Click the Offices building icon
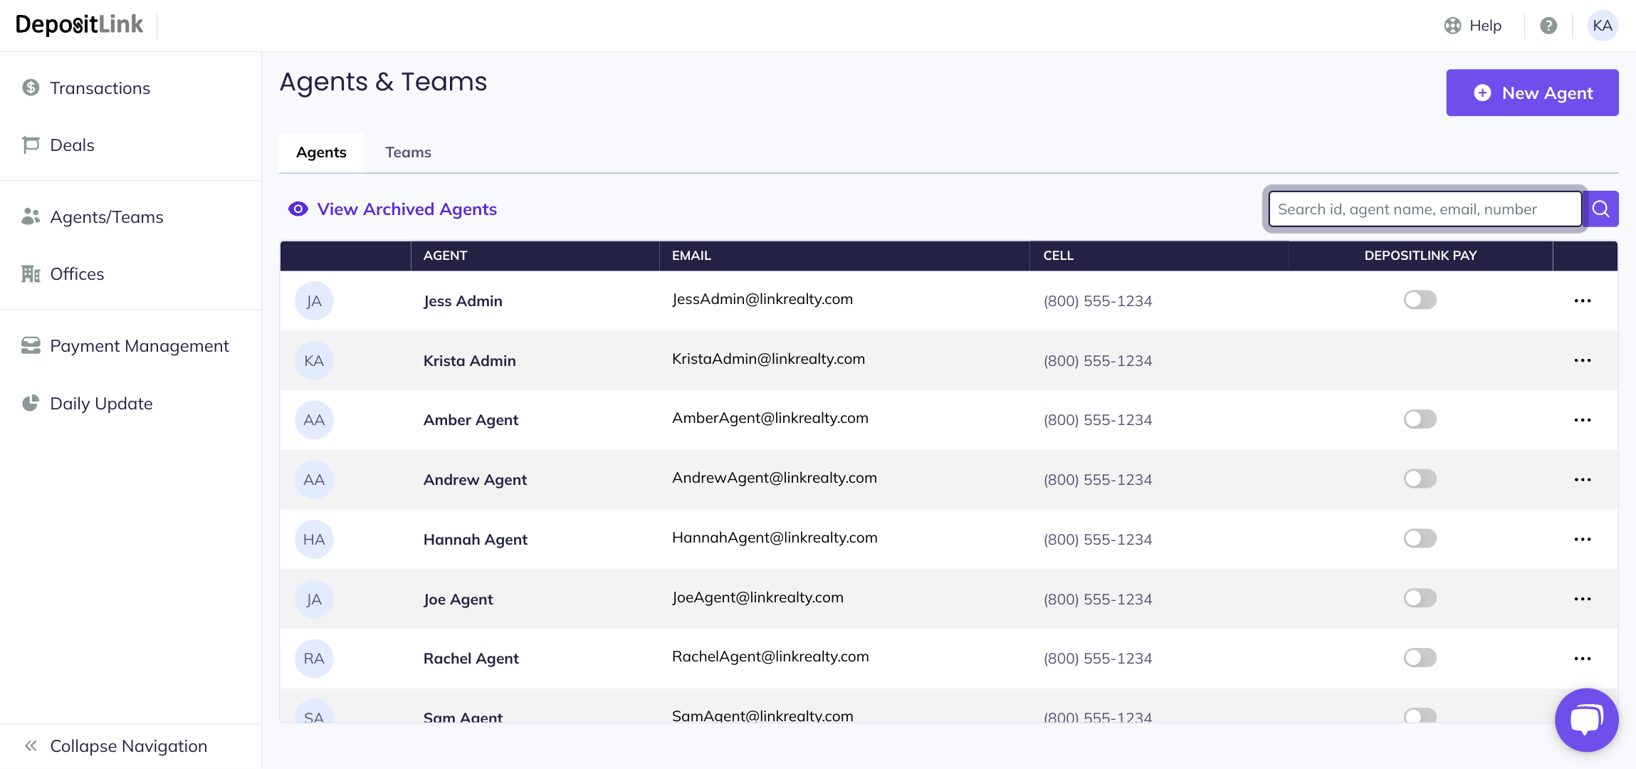1636x769 pixels. point(31,273)
